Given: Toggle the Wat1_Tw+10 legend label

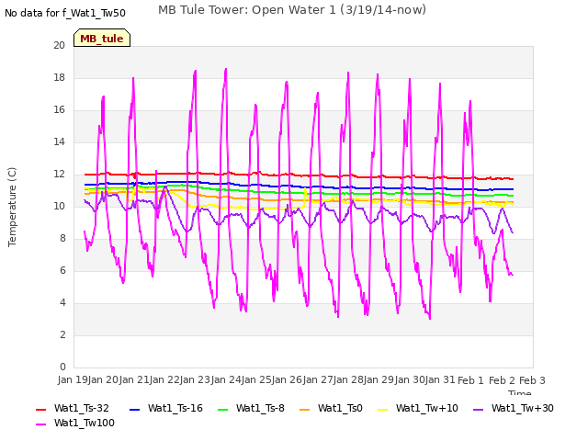Looking at the screenshot, I should (x=427, y=408).
